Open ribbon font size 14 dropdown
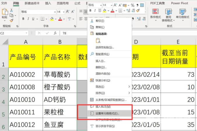Image resolution: width=197 pixels, height=131 pixels. 64,12
